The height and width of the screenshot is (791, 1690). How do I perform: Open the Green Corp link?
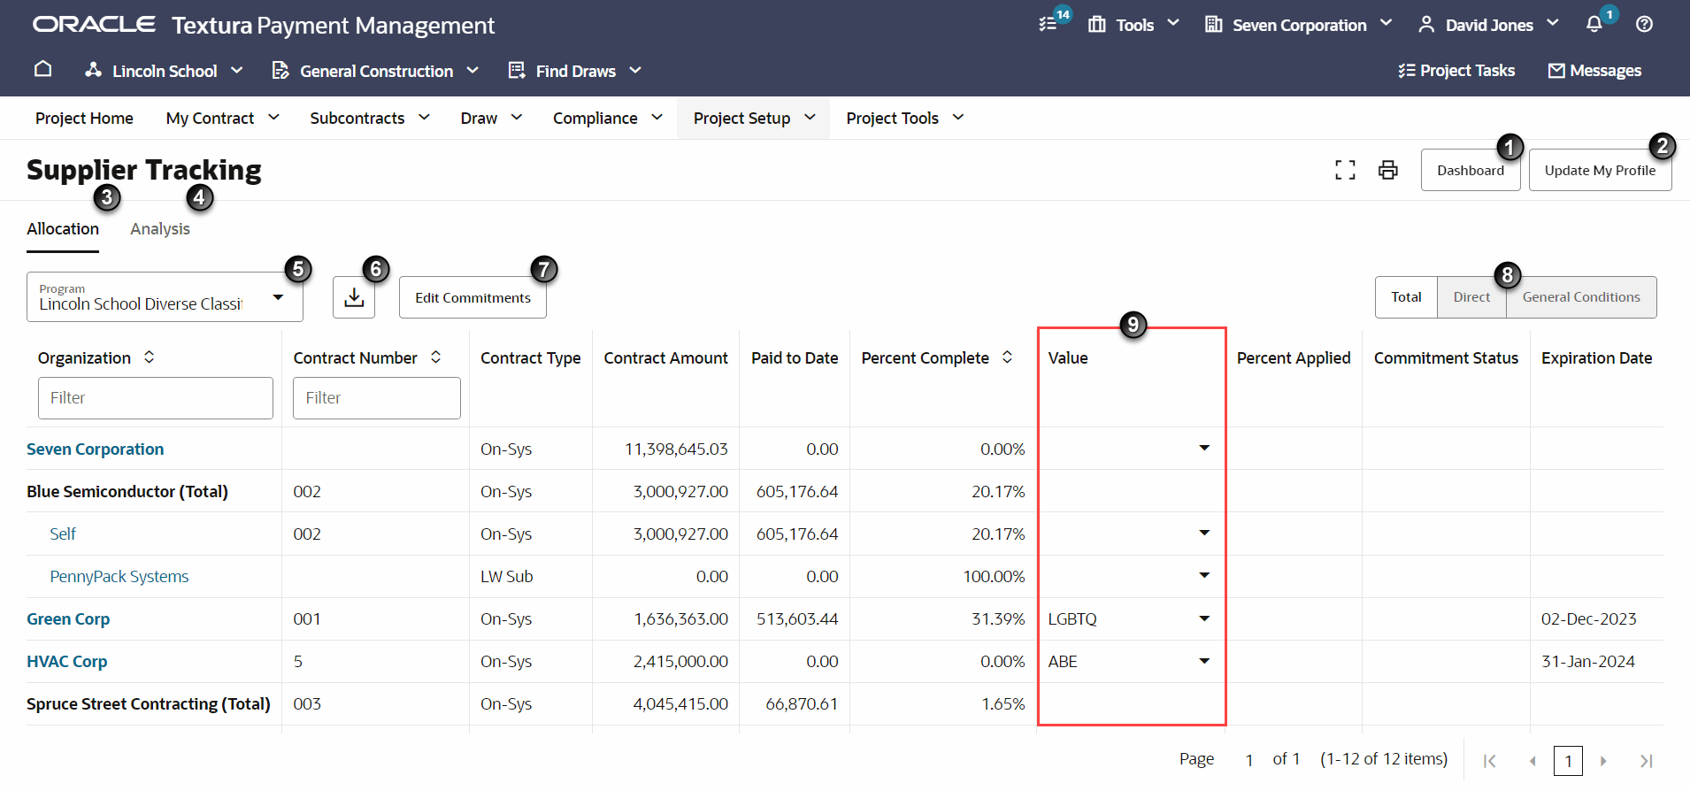pos(68,618)
